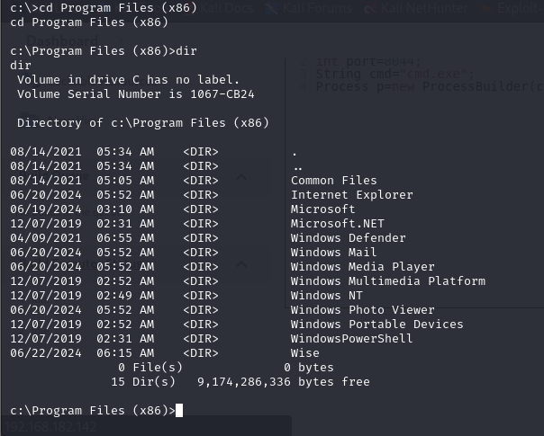Click the command prompt cursor block

click(x=180, y=410)
